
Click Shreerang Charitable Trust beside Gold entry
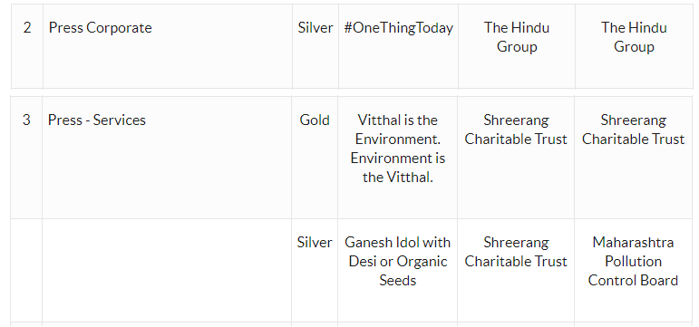516,158
